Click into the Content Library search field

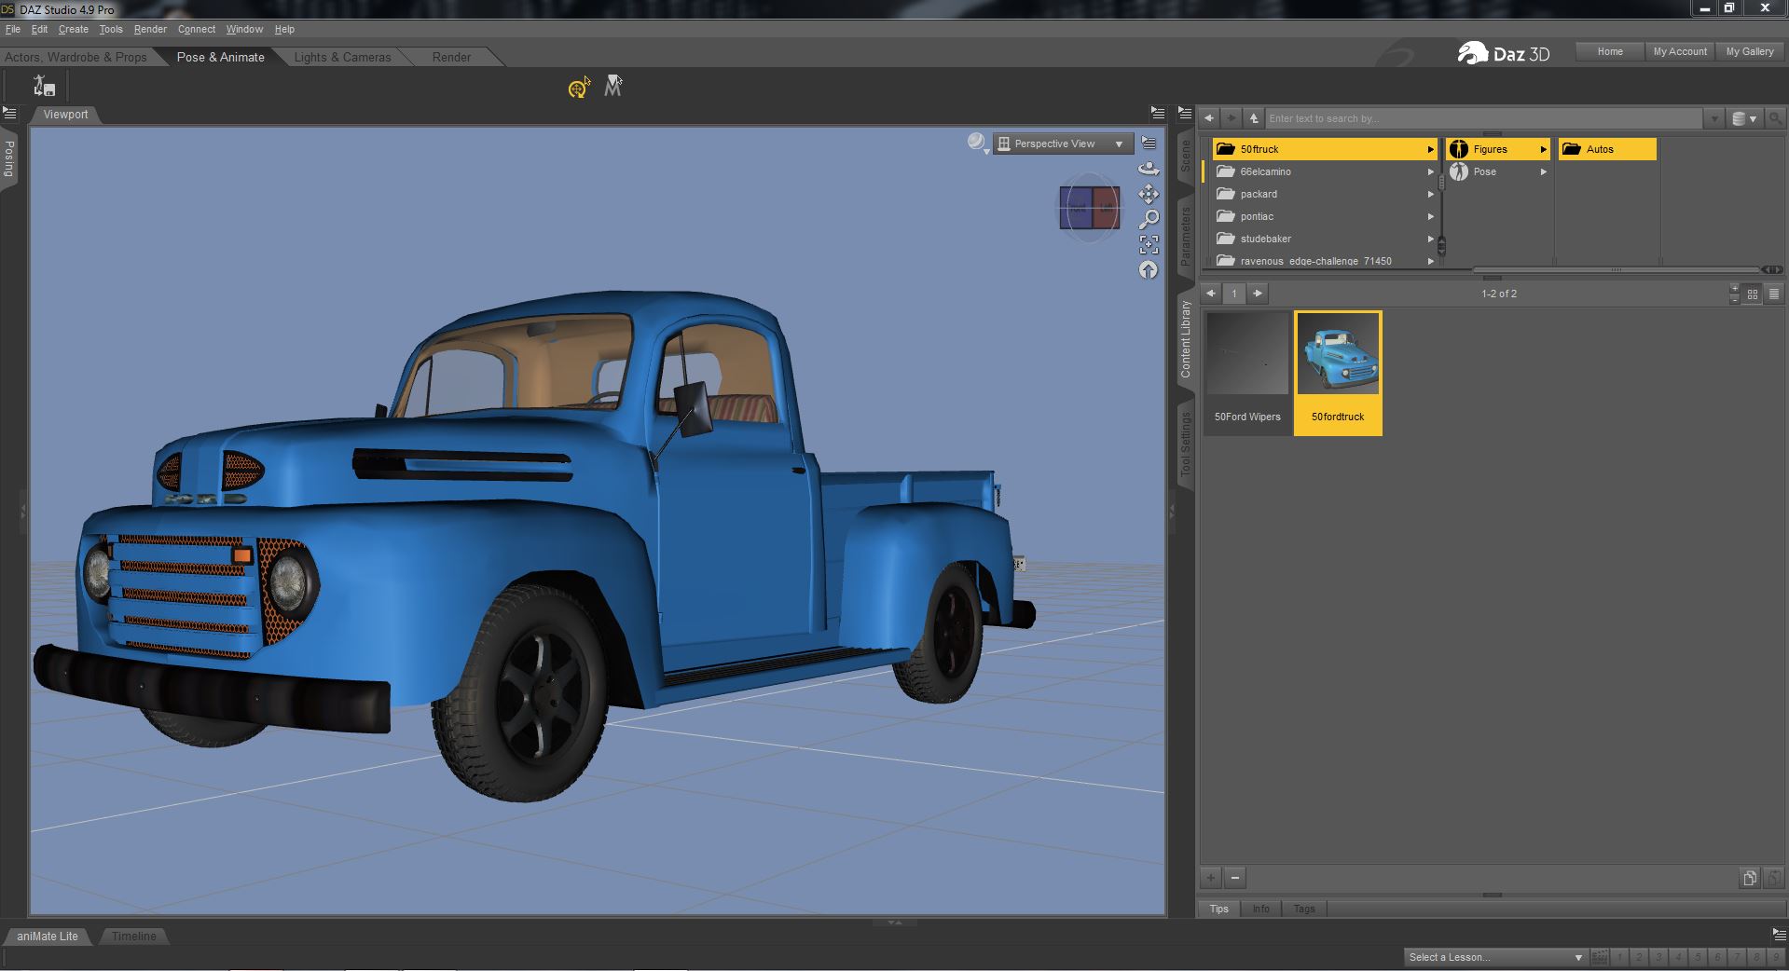pos(1483,118)
